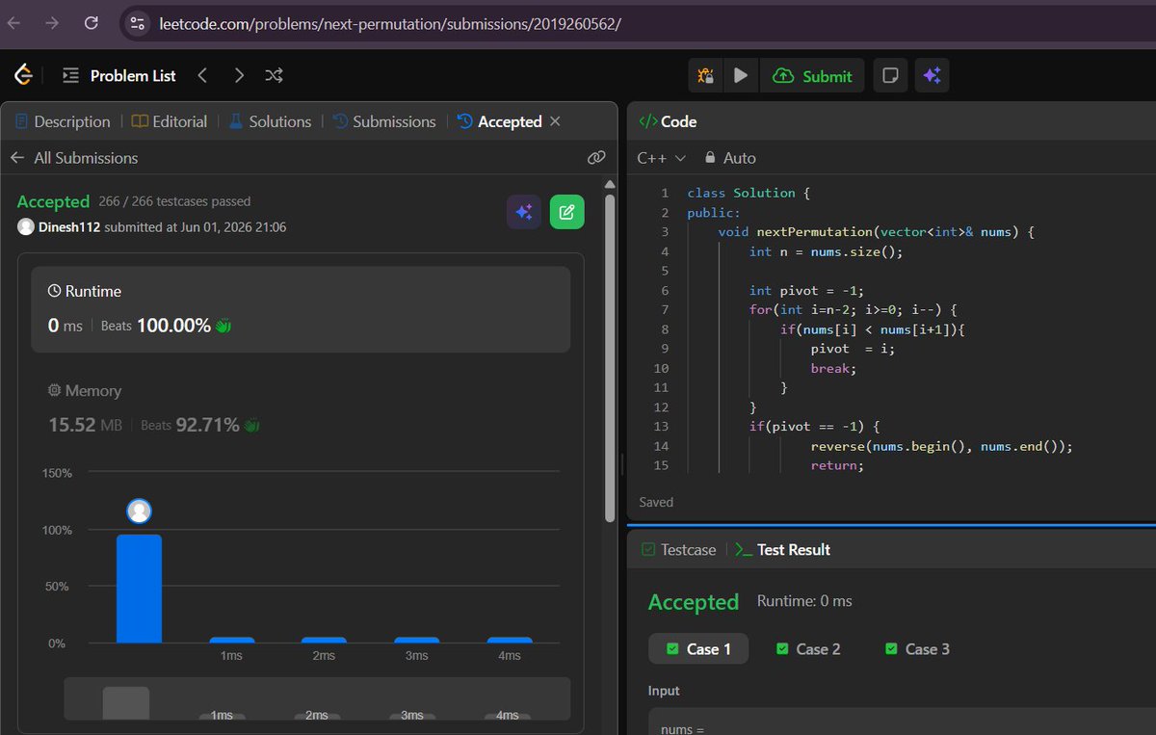The image size is (1156, 735).
Task: Copy submission link icon
Action: tap(596, 158)
